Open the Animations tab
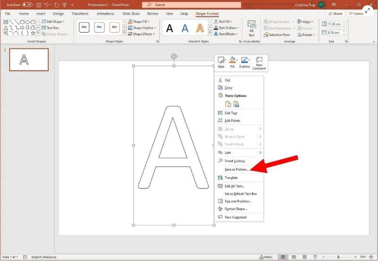 tap(105, 14)
